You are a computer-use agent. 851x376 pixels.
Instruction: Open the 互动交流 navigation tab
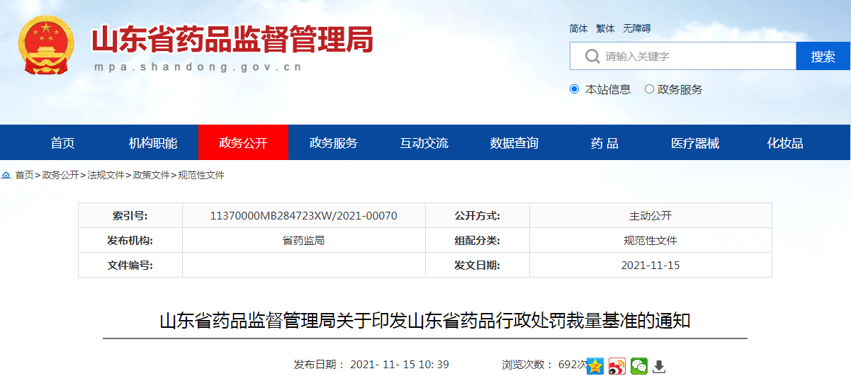point(424,143)
